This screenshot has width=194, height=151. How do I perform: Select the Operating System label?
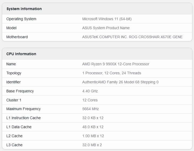pos(21,19)
